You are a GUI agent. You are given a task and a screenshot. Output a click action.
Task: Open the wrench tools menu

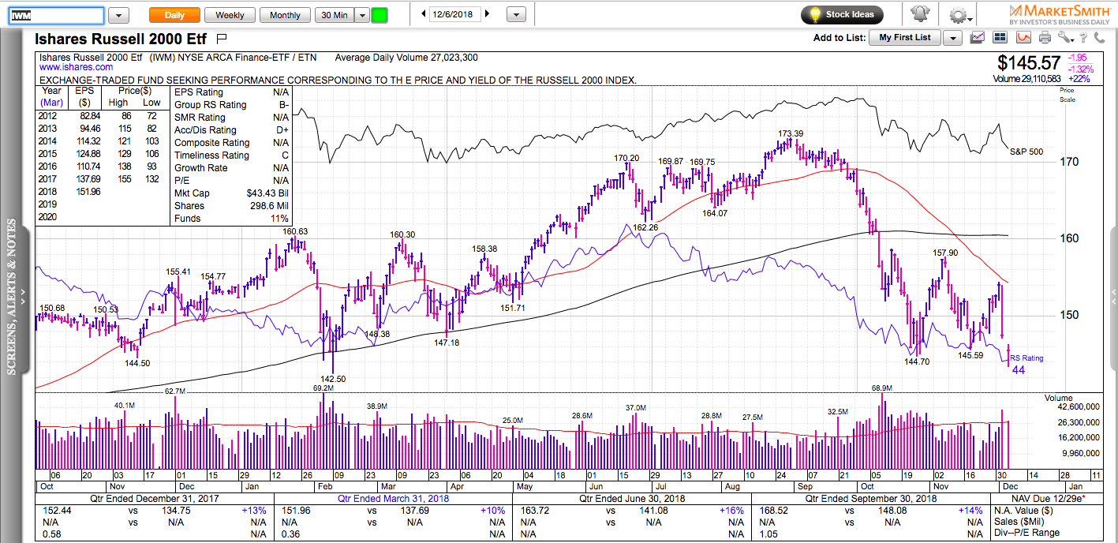point(1066,37)
